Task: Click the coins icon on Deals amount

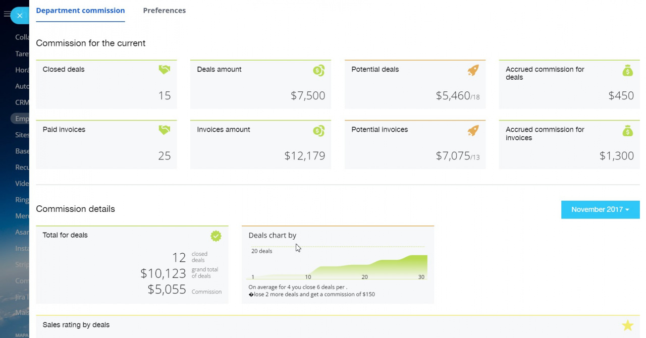Action: click(318, 71)
